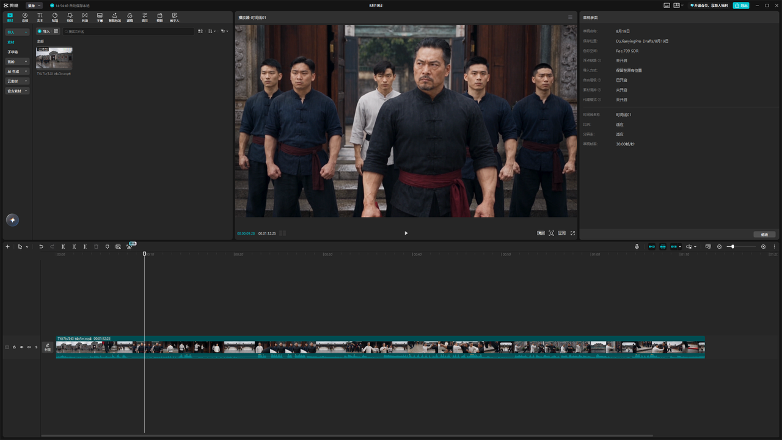
Task: Expand the AI 生成 sidebar section
Action: click(17, 71)
